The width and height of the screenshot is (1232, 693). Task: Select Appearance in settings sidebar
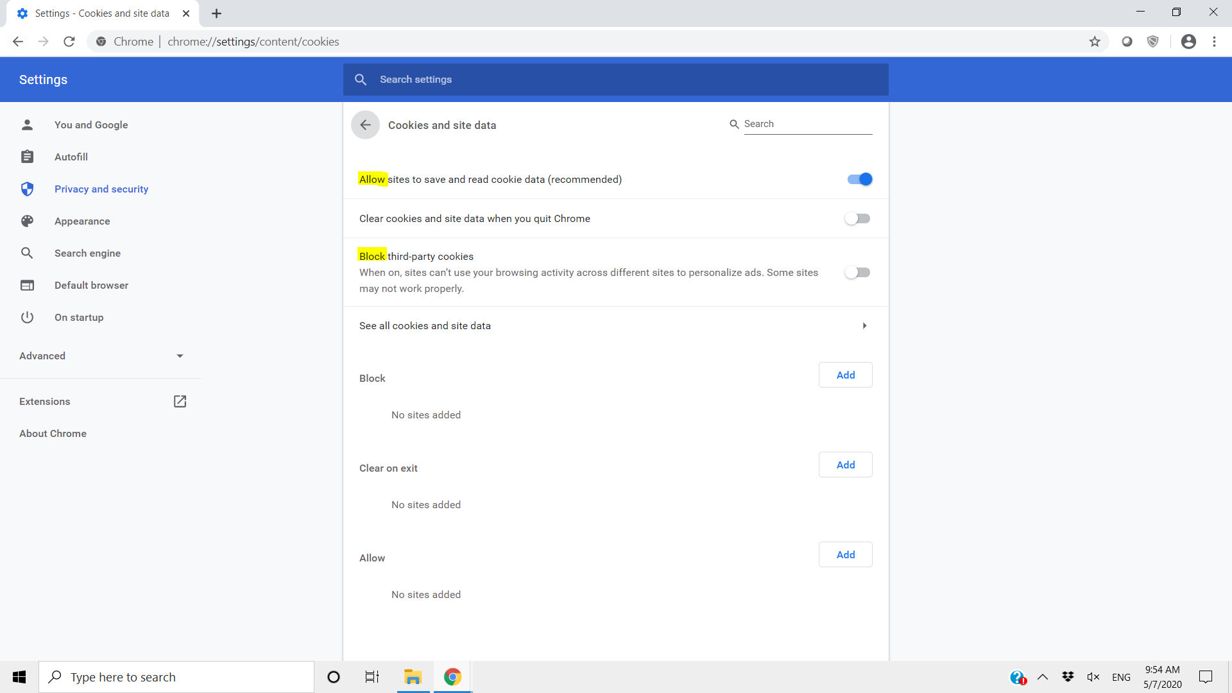(82, 221)
